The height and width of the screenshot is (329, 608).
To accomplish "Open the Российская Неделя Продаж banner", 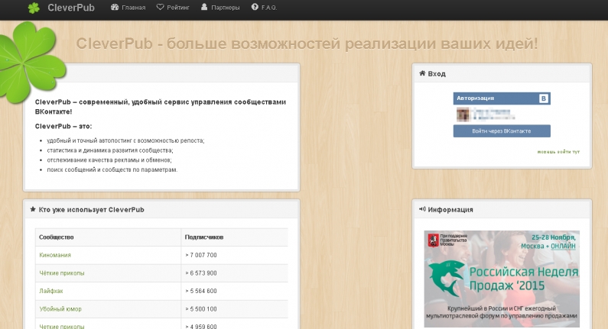I will click(x=502, y=279).
